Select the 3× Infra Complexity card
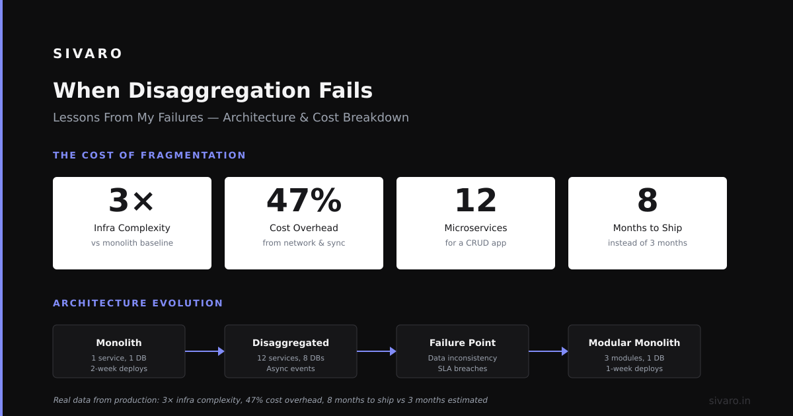This screenshot has height=416, width=793. click(132, 223)
